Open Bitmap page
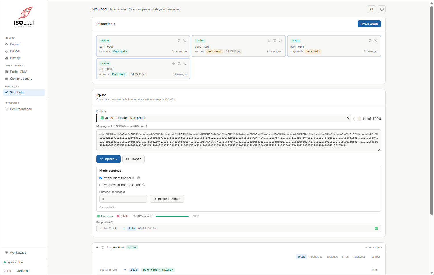The width and height of the screenshot is (434, 275). pyautogui.click(x=24, y=58)
